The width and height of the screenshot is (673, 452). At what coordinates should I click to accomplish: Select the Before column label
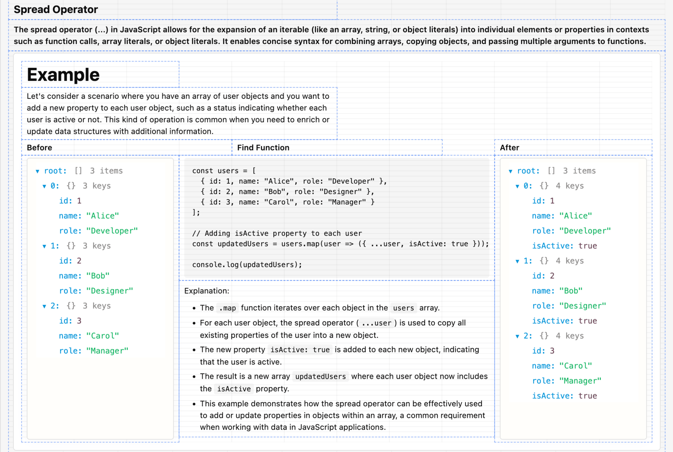[39, 147]
